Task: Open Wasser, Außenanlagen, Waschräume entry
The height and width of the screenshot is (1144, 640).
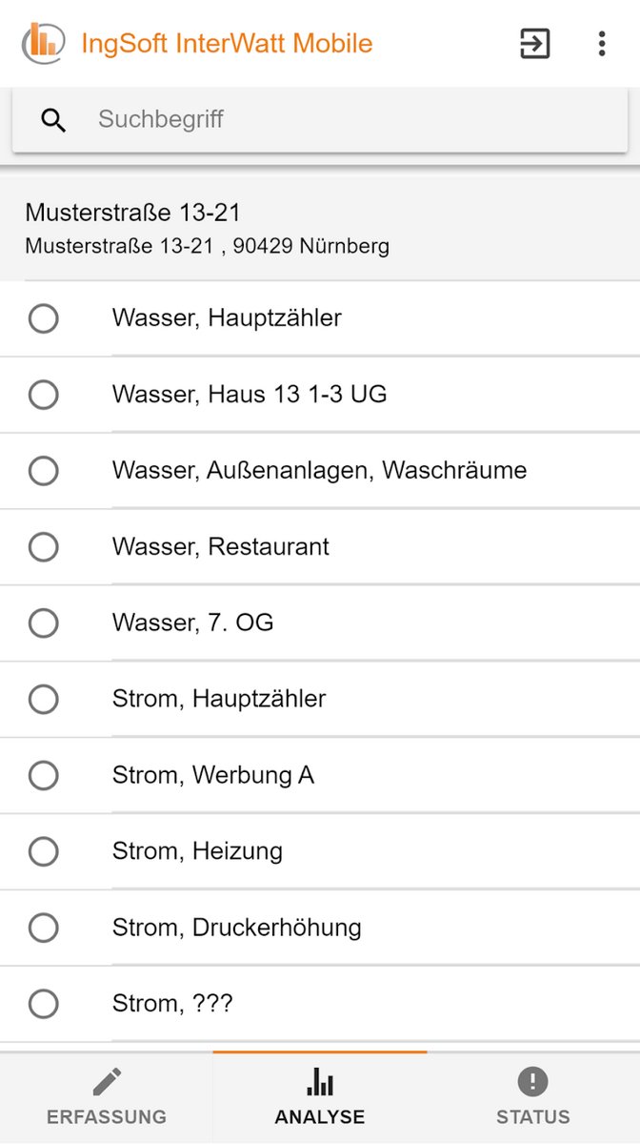Action: (x=319, y=471)
